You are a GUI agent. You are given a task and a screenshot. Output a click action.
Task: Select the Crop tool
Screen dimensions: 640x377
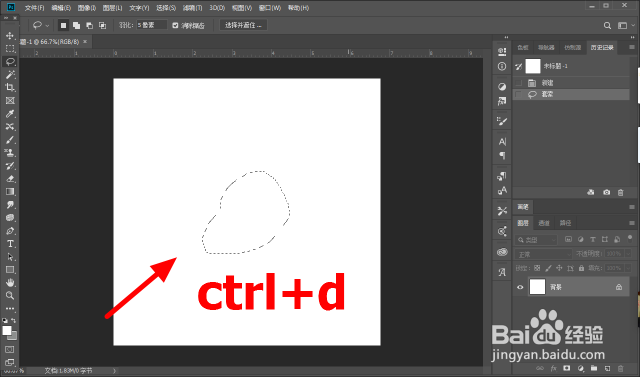click(10, 87)
